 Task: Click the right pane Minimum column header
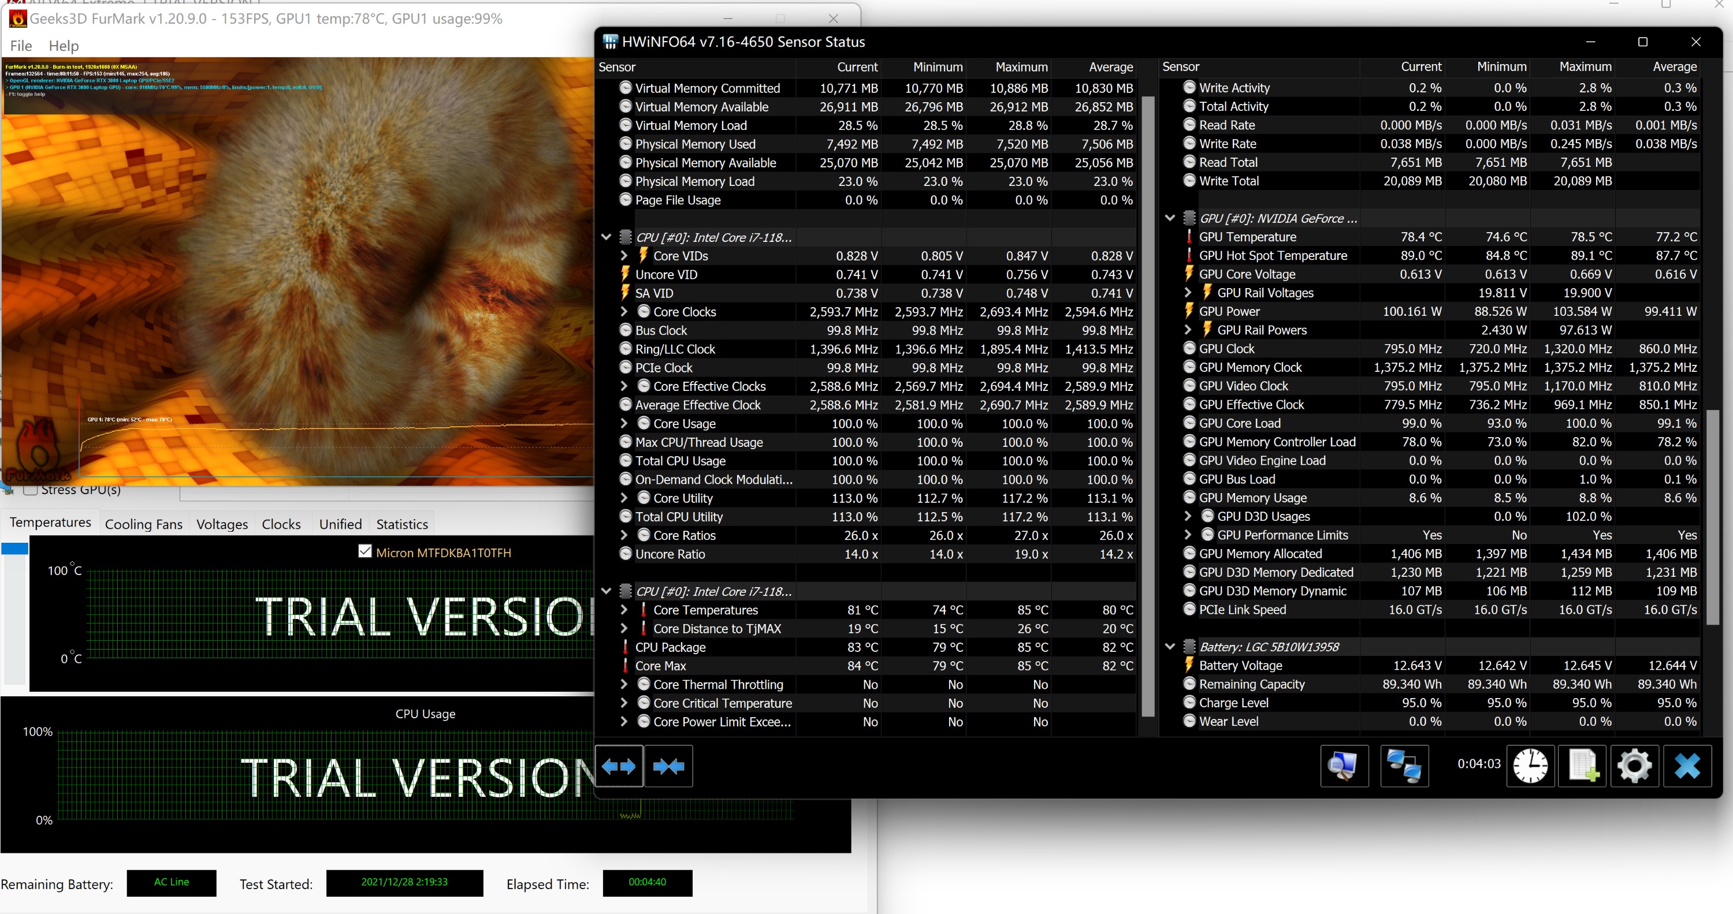coord(1487,66)
